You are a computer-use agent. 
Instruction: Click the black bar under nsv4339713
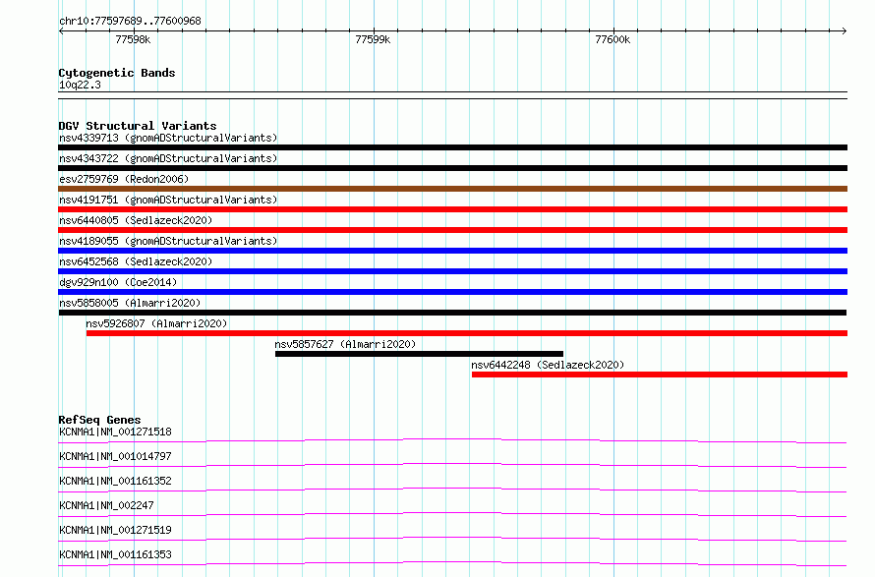(452, 147)
